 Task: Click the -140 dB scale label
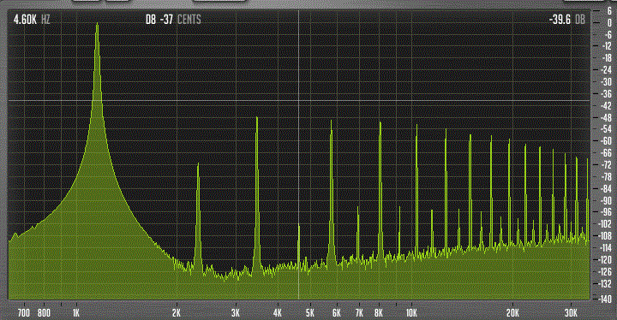605,299
